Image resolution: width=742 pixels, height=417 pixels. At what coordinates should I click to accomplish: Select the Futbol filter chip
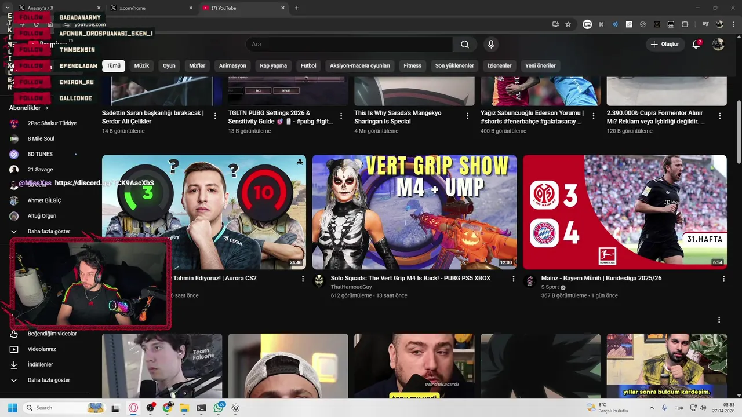click(x=308, y=66)
